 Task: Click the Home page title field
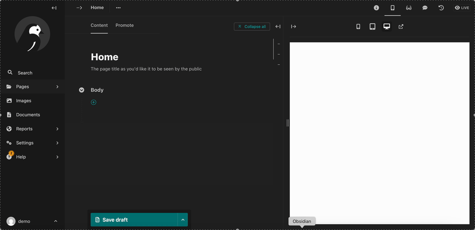(104, 57)
